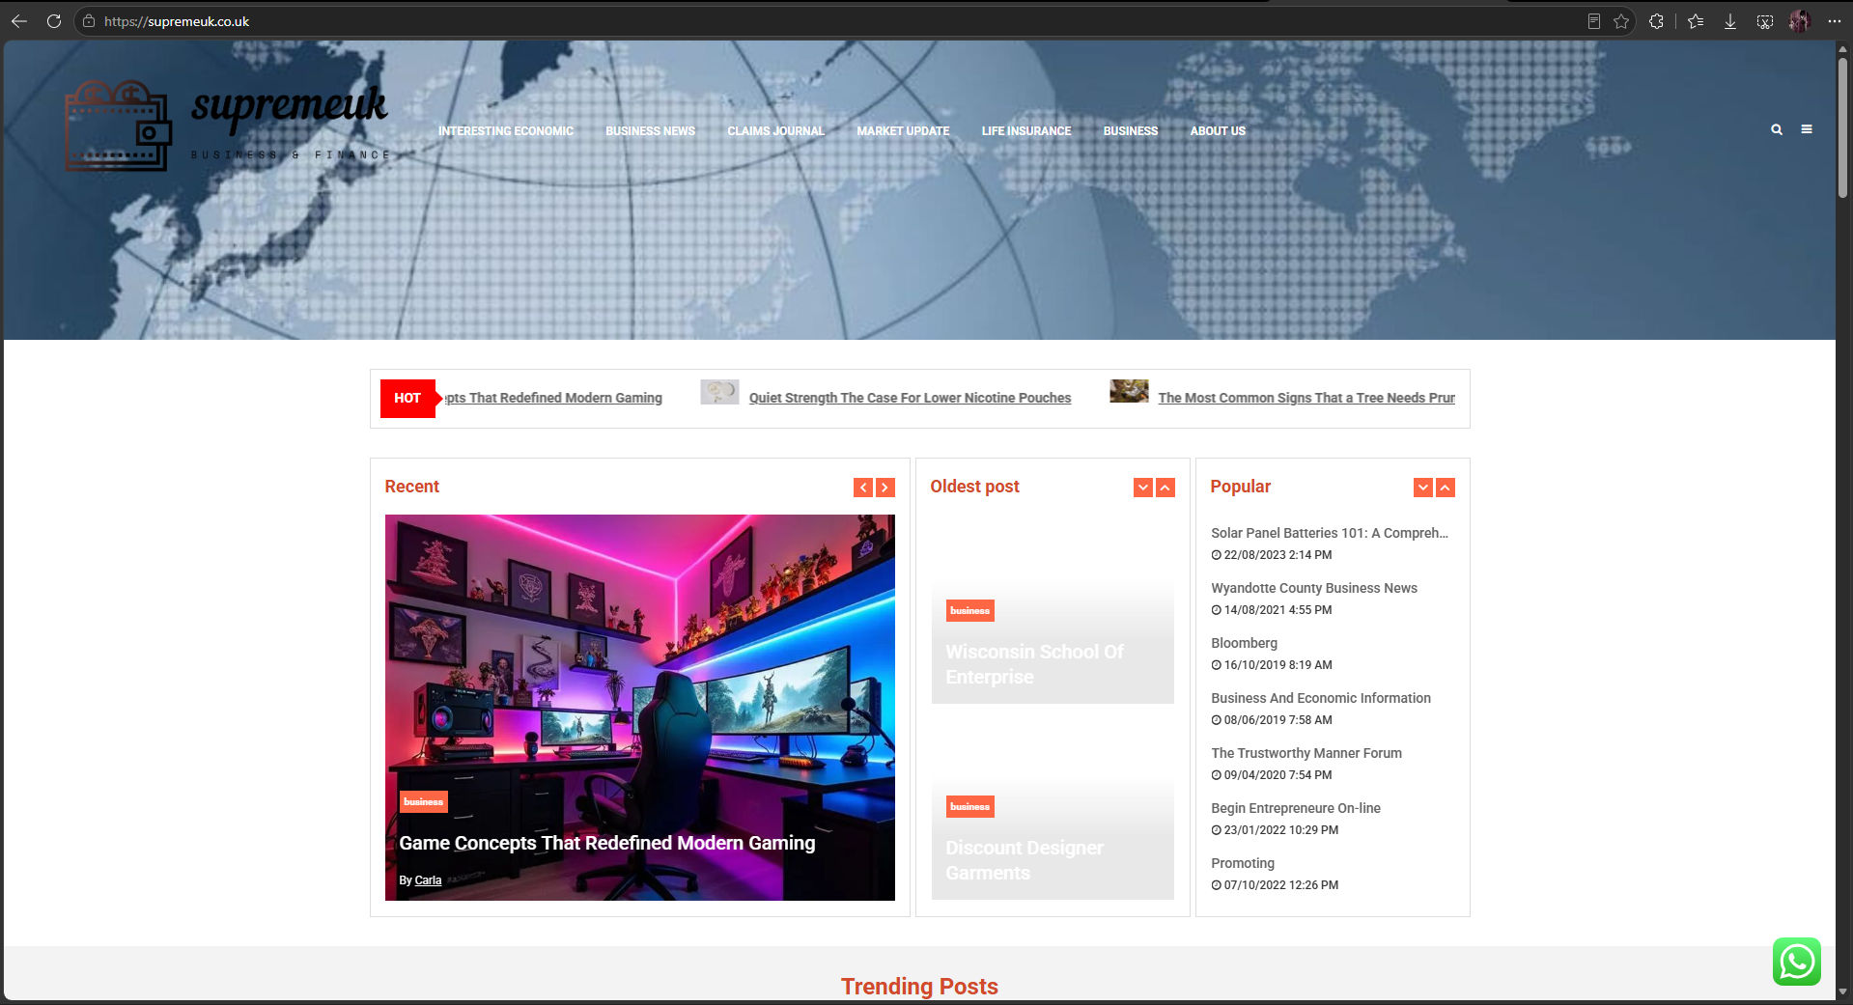Open the hamburger sidebar menu icon
This screenshot has height=1005, width=1853.
coord(1807,129)
